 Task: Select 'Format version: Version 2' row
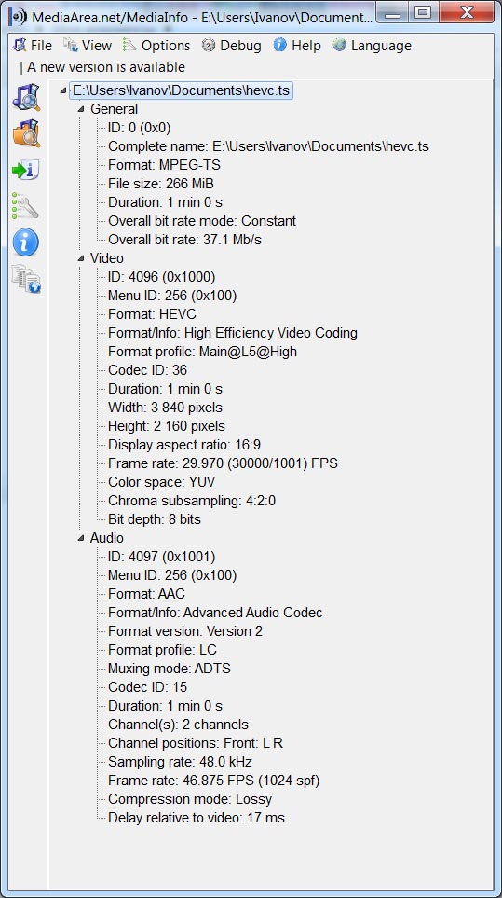(x=185, y=631)
